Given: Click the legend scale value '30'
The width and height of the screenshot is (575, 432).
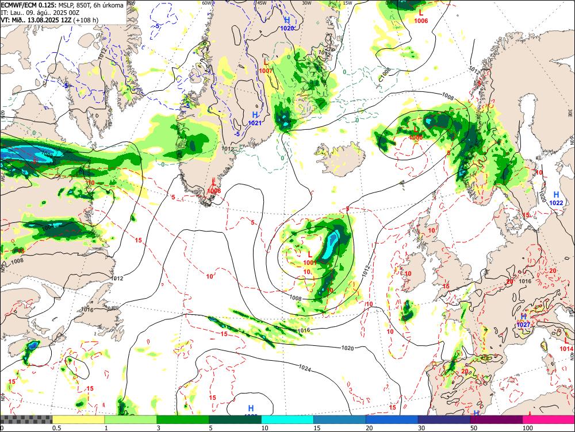Looking at the screenshot, I should (421, 428).
